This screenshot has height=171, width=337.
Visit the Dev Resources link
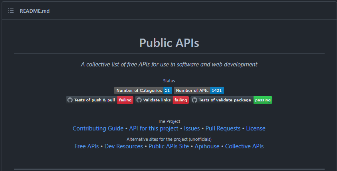[124, 146]
